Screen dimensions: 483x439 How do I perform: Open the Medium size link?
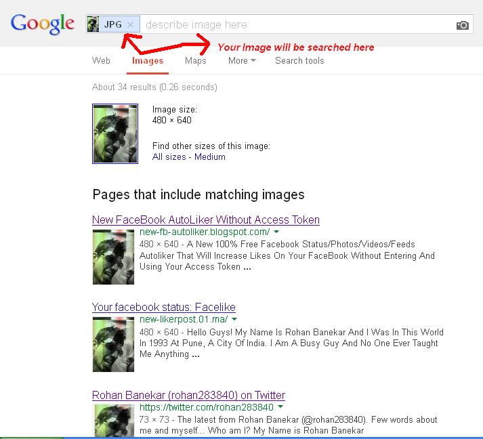(x=210, y=156)
